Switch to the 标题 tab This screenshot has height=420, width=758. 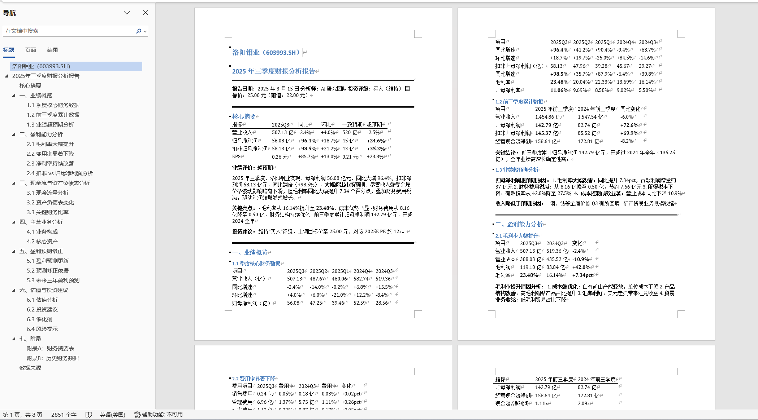[9, 50]
